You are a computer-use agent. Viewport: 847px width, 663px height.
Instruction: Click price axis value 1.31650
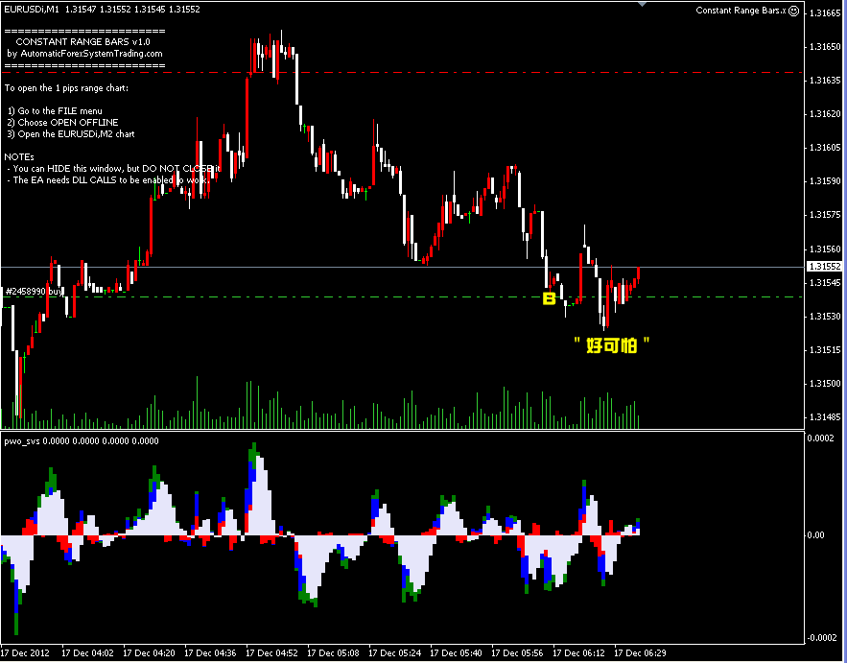click(825, 47)
